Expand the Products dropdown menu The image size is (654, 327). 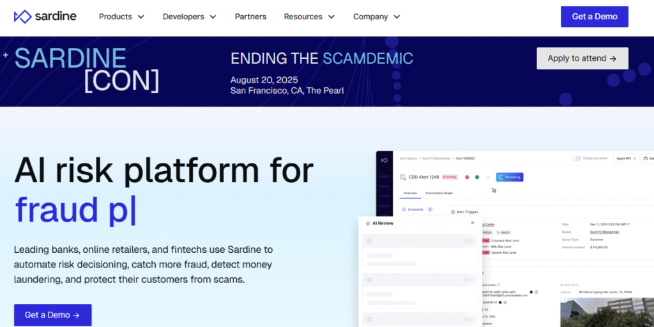[x=121, y=17]
